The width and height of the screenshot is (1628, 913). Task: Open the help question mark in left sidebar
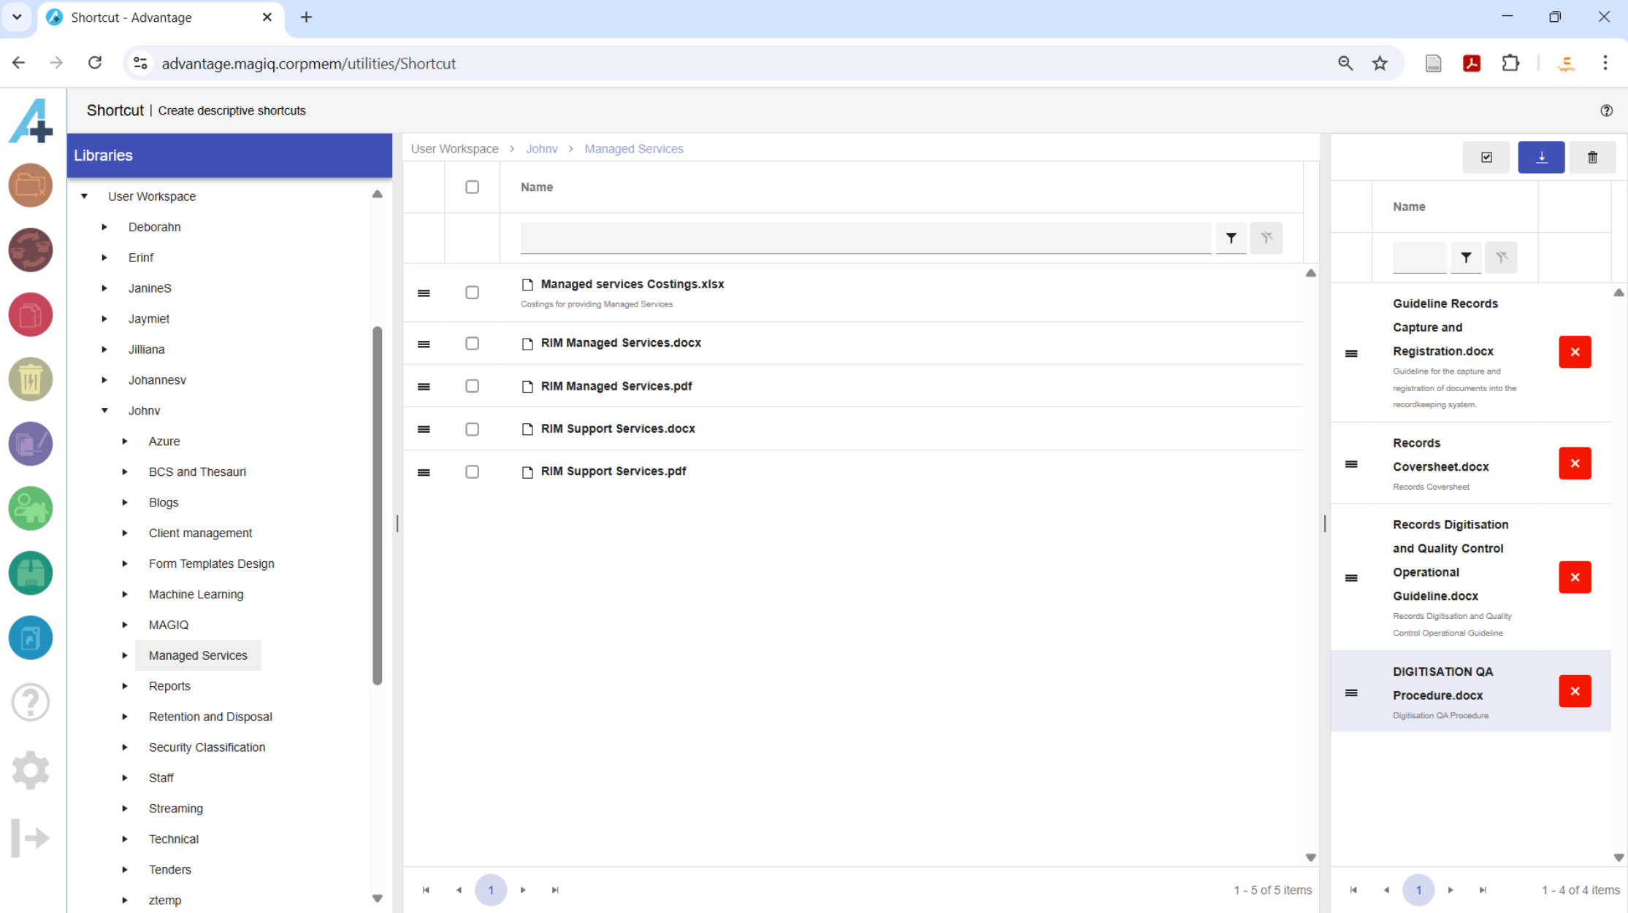pyautogui.click(x=30, y=702)
